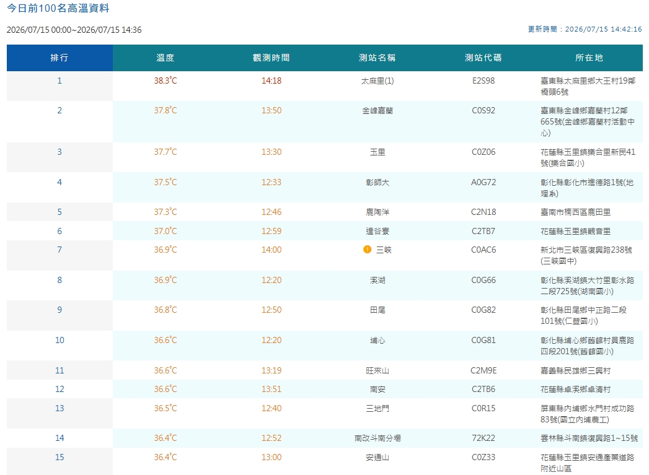Select station name 安通山

(377, 457)
